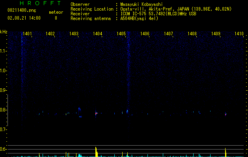Click the 1407 time axis marker

pos(168,34)
